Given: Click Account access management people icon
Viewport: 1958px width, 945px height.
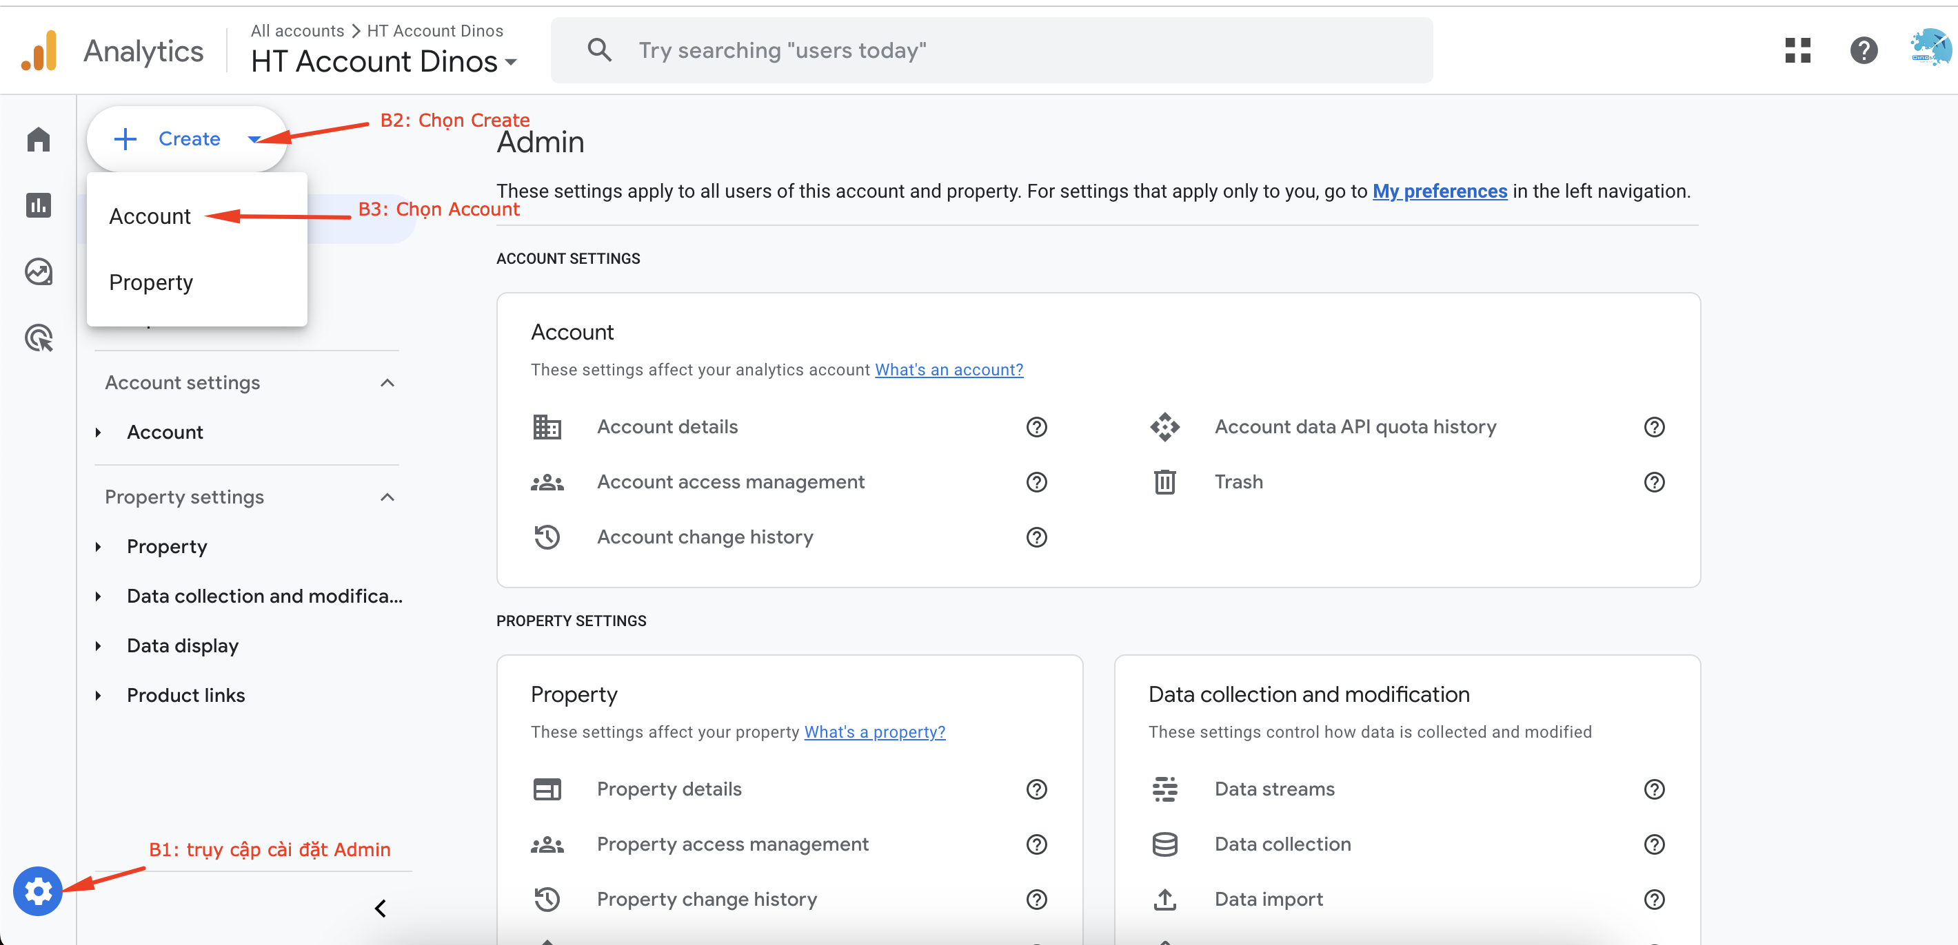Looking at the screenshot, I should tap(547, 482).
